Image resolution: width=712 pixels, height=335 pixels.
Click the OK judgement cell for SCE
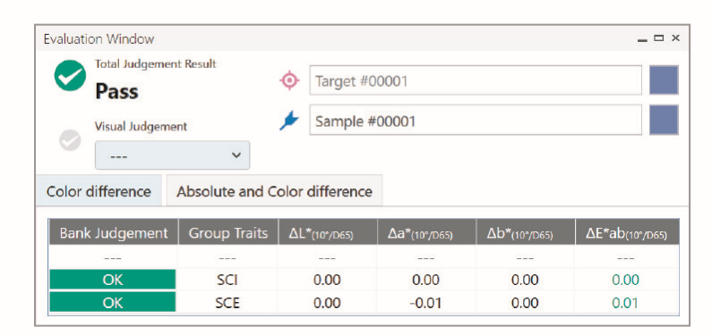pyautogui.click(x=113, y=302)
